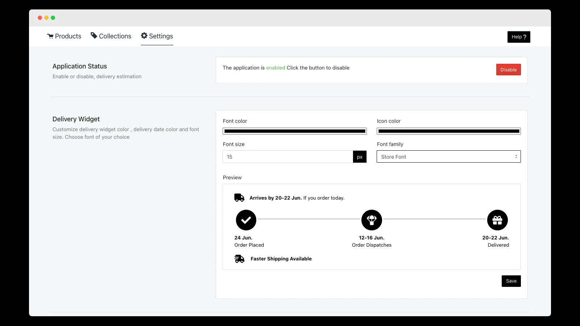Click the gift icon above Delivered
Image resolution: width=580 pixels, height=326 pixels.
coord(497,220)
